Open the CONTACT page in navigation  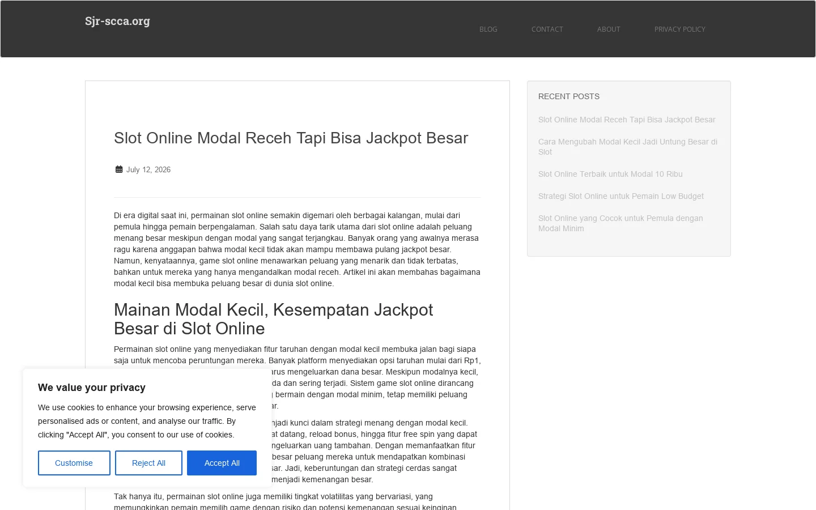(547, 29)
